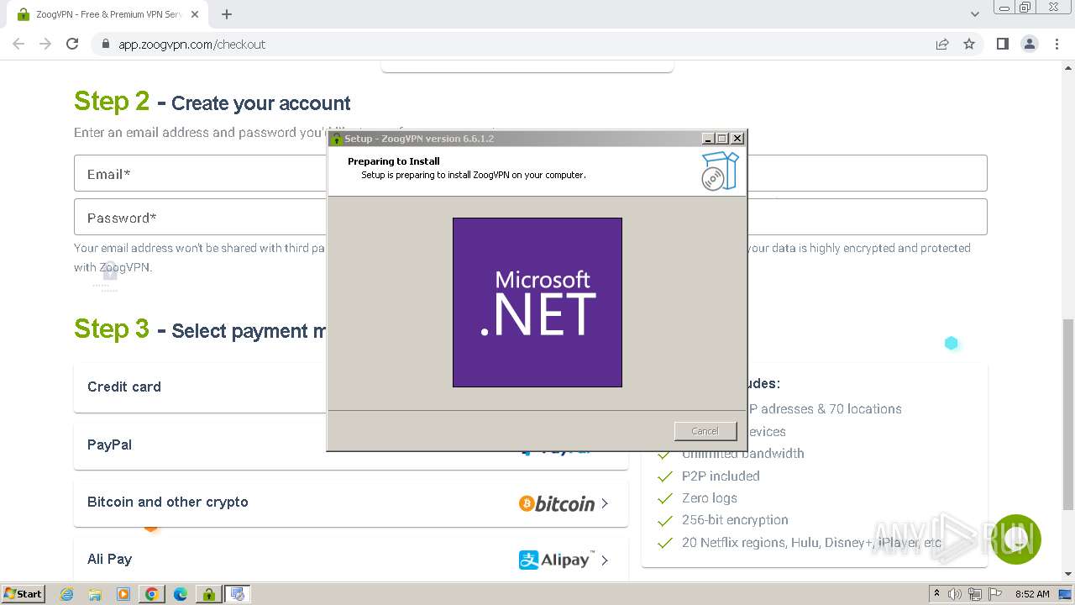1075x605 pixels.
Task: Open File Explorer from taskbar
Action: tap(95, 594)
